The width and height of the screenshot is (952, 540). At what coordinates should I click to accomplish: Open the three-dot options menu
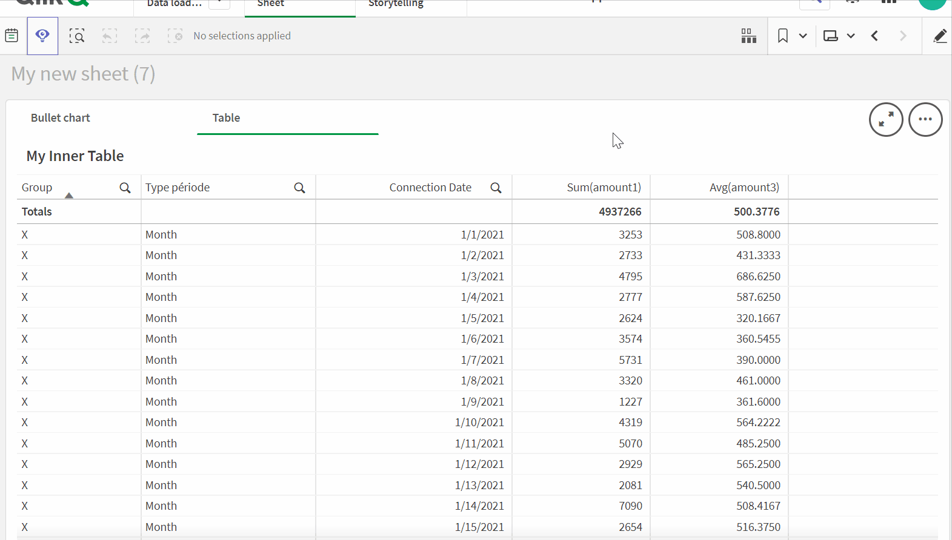[925, 119]
